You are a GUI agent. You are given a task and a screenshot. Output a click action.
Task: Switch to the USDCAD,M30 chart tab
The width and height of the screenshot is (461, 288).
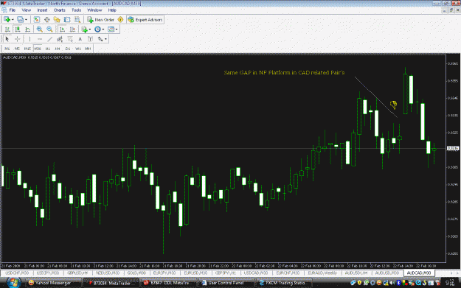[x=256, y=273]
